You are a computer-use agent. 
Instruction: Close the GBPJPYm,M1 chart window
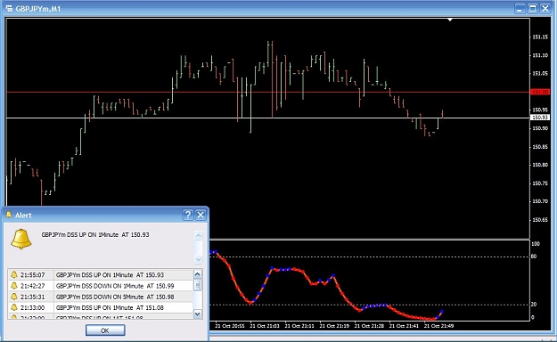(x=545, y=9)
